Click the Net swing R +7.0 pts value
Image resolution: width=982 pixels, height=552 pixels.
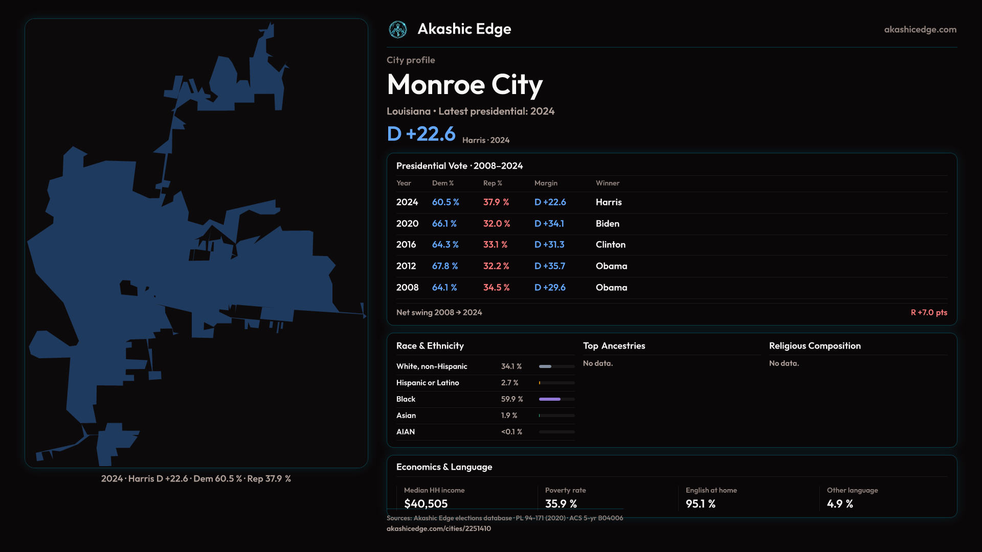tap(928, 312)
